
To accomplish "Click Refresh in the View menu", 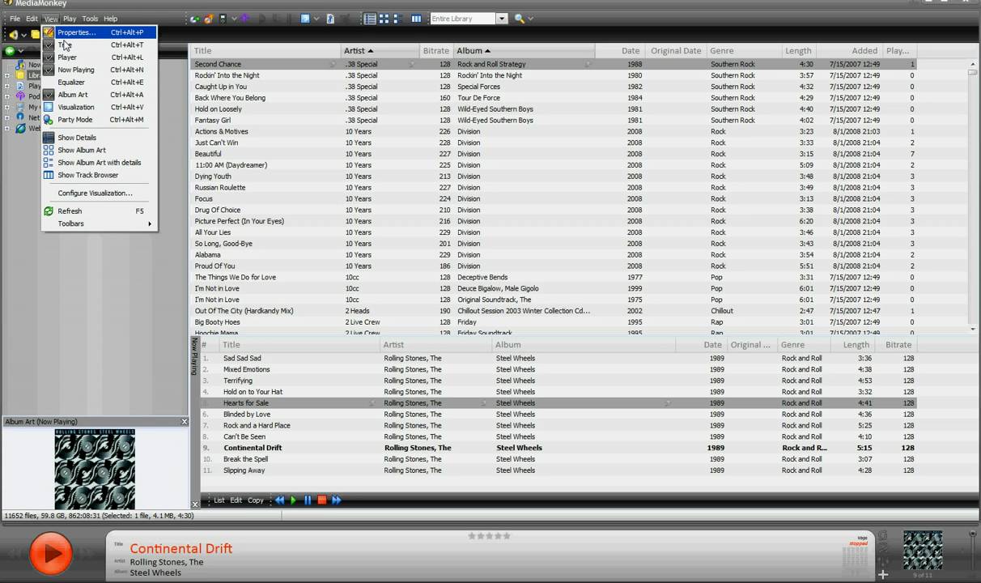I will [x=99, y=211].
